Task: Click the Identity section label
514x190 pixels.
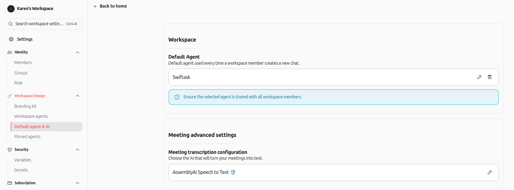Action: pos(21,52)
